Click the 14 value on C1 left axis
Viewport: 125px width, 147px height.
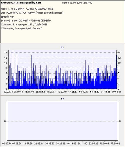pos(5,53)
